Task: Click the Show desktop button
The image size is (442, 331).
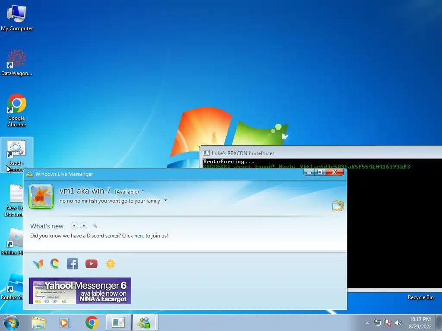Action: pyautogui.click(x=439, y=322)
